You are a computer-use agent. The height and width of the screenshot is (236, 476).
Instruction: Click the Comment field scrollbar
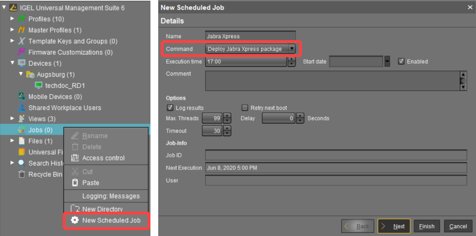click(x=463, y=81)
